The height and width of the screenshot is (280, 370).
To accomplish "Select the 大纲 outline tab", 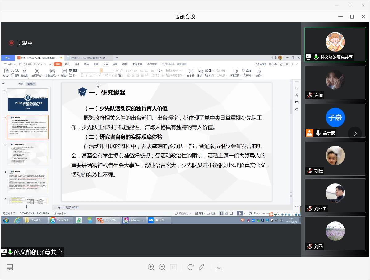I will (x=21, y=84).
